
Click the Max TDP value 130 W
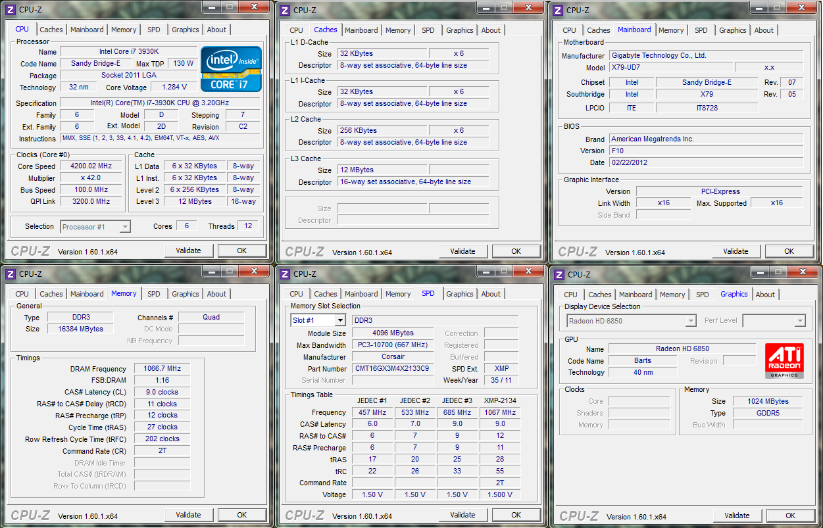[x=184, y=63]
